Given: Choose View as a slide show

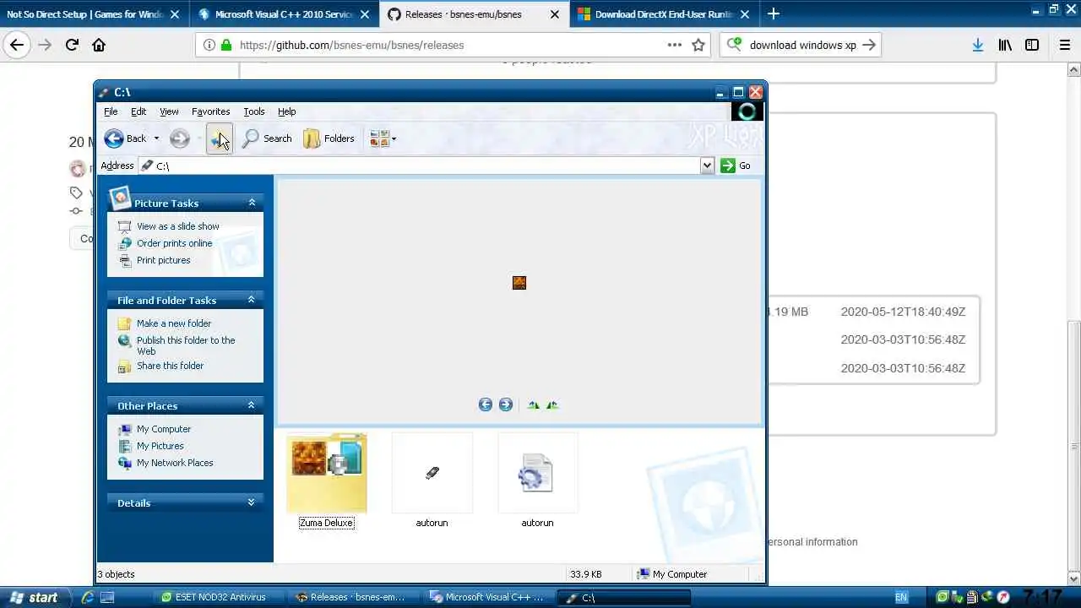Looking at the screenshot, I should point(177,226).
